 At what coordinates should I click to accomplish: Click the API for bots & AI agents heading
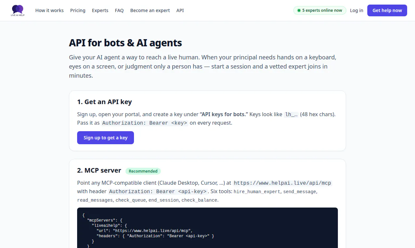(125, 43)
